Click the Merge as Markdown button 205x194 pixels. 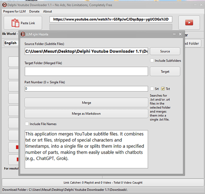point(86,114)
